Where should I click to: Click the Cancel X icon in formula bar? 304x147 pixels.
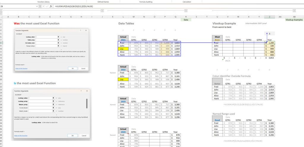pos(43,6)
